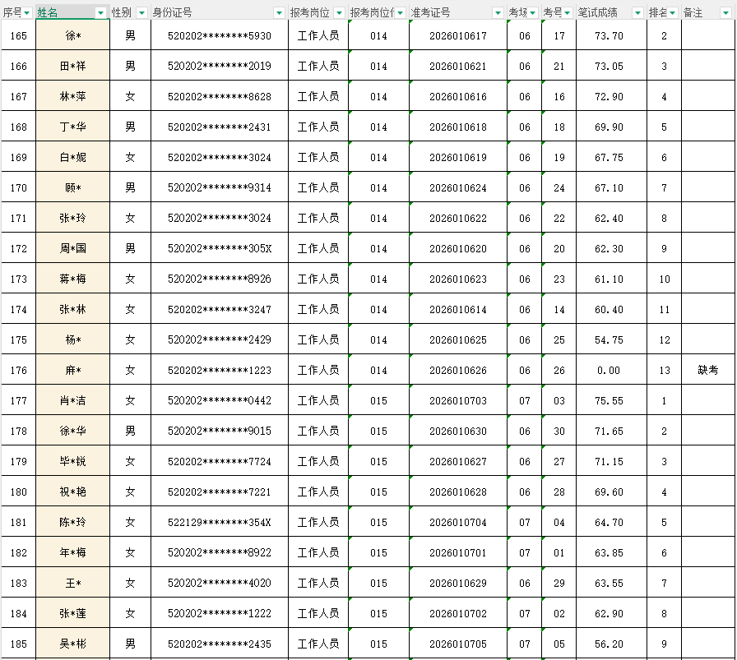Open the 考场 column filter arrow

[x=532, y=13]
